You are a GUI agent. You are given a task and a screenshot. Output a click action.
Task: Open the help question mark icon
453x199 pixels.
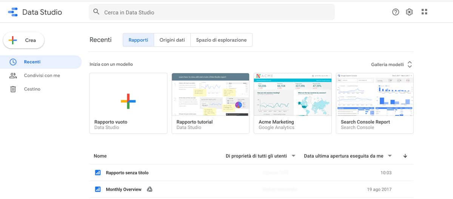[396, 12]
